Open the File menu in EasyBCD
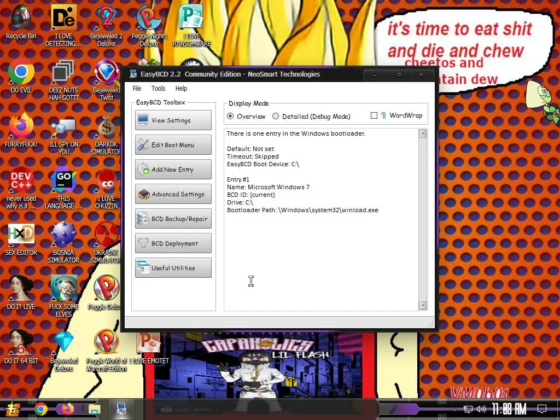 [x=137, y=89]
